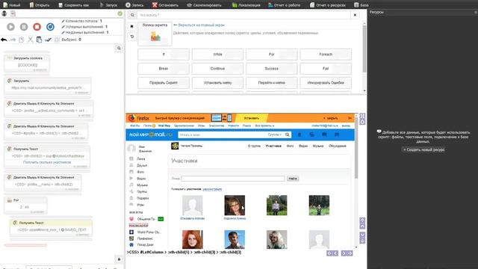478x269 pixels.
Task: Click the paste clipboard icon
Action: click(x=39, y=40)
